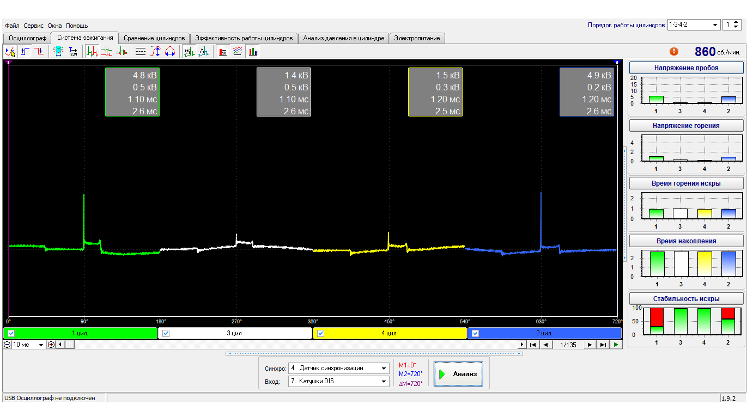753x405 pixels.
Task: Toggle colored bar chart panel icon
Action: (x=252, y=52)
